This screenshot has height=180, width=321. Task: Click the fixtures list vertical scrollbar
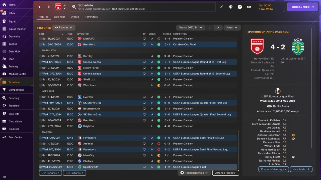point(238,149)
